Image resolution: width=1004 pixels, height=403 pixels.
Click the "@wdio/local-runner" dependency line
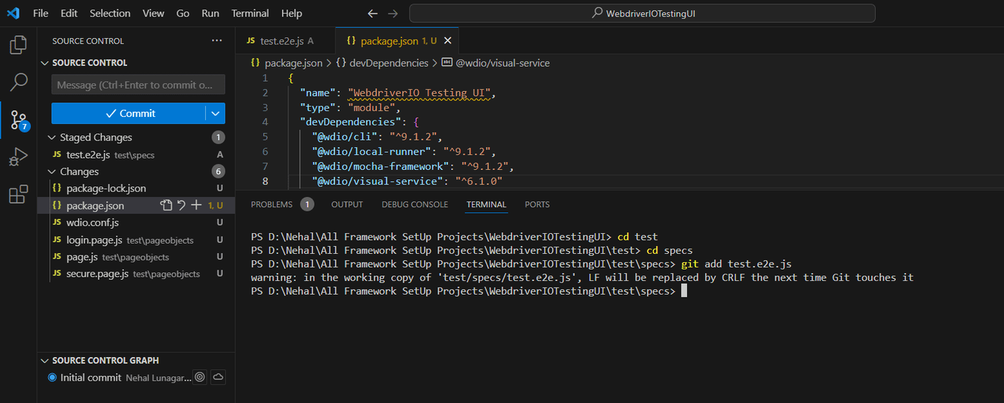(x=404, y=151)
